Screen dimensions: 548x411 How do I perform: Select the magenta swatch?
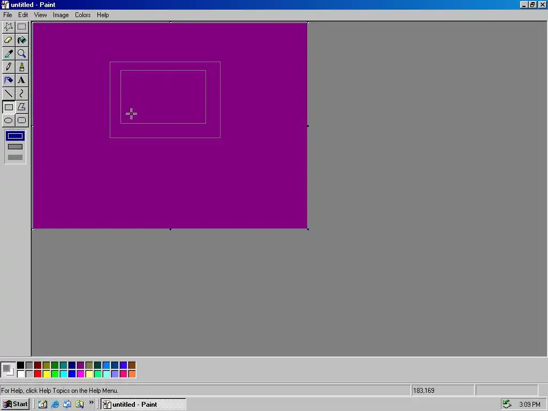click(x=81, y=374)
